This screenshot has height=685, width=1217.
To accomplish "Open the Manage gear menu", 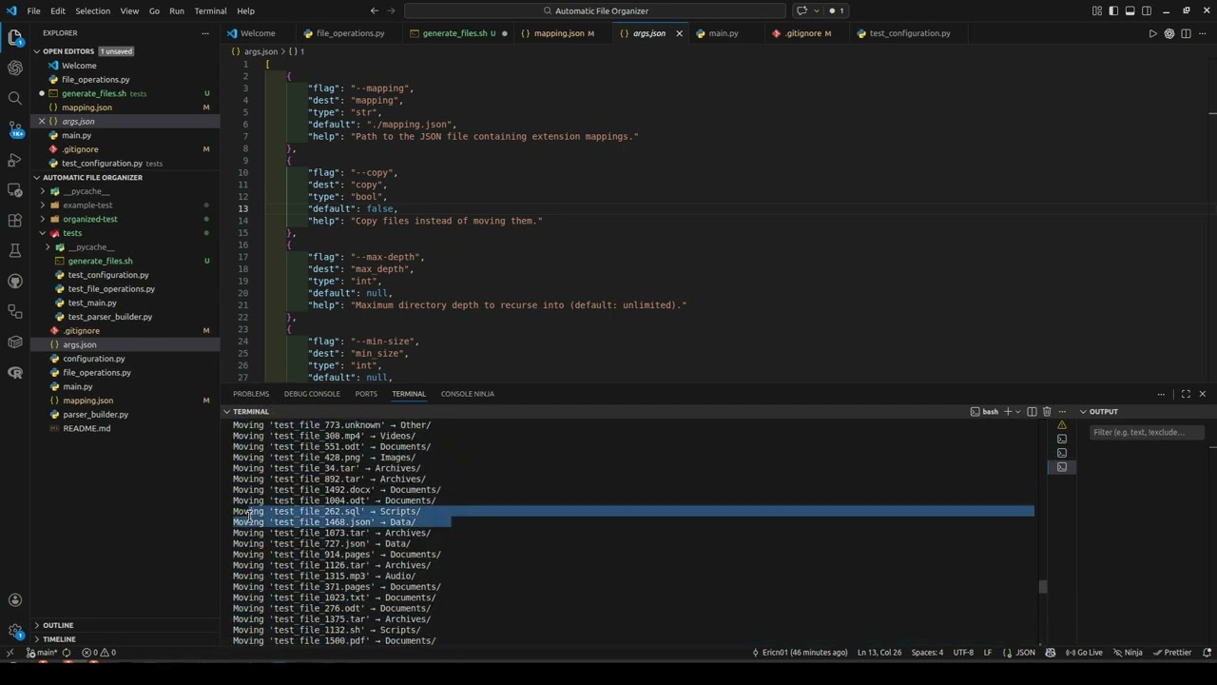I will point(15,631).
